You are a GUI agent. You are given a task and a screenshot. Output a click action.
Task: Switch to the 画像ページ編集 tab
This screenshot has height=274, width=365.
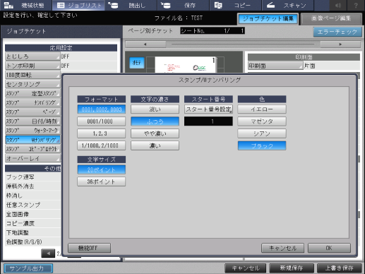point(331,19)
